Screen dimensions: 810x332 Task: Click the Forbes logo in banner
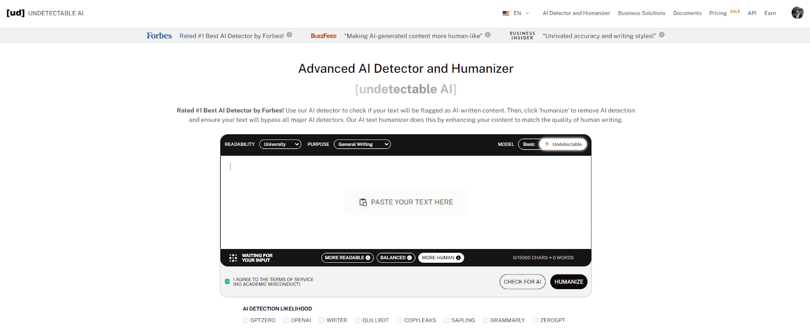click(x=159, y=36)
